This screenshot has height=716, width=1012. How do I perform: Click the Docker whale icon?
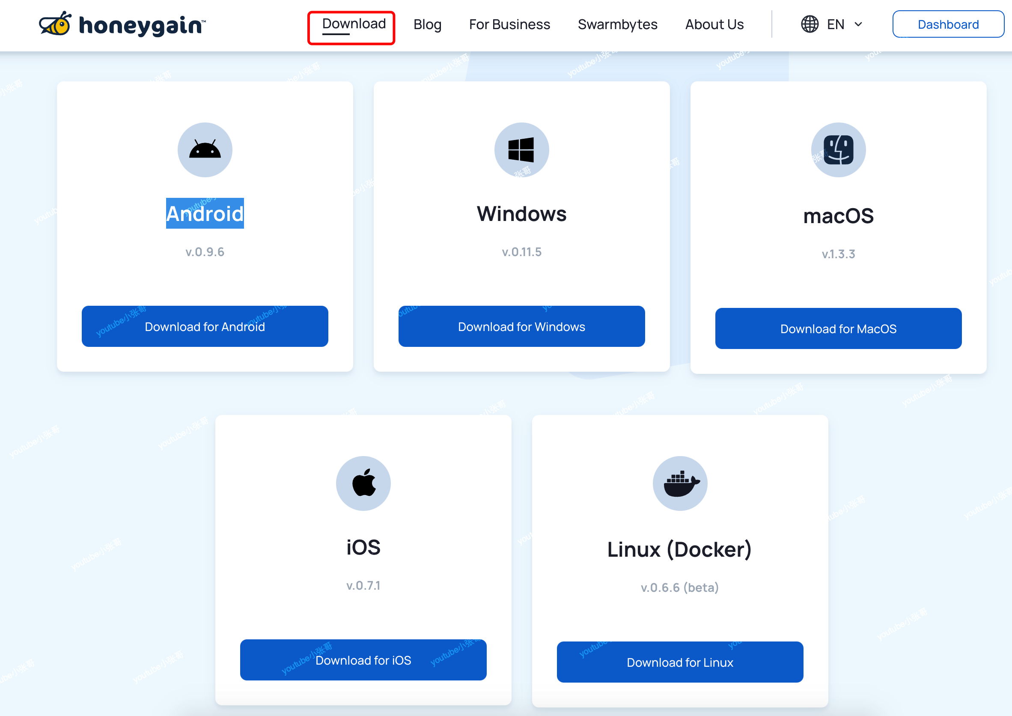click(681, 483)
